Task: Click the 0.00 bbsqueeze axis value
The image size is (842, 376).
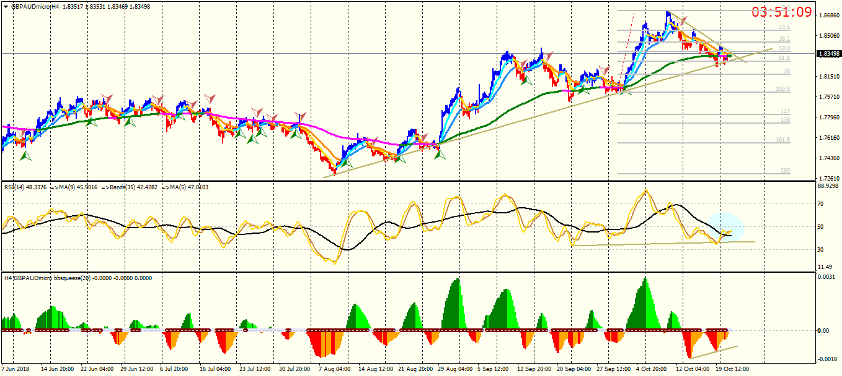Action: [x=823, y=331]
